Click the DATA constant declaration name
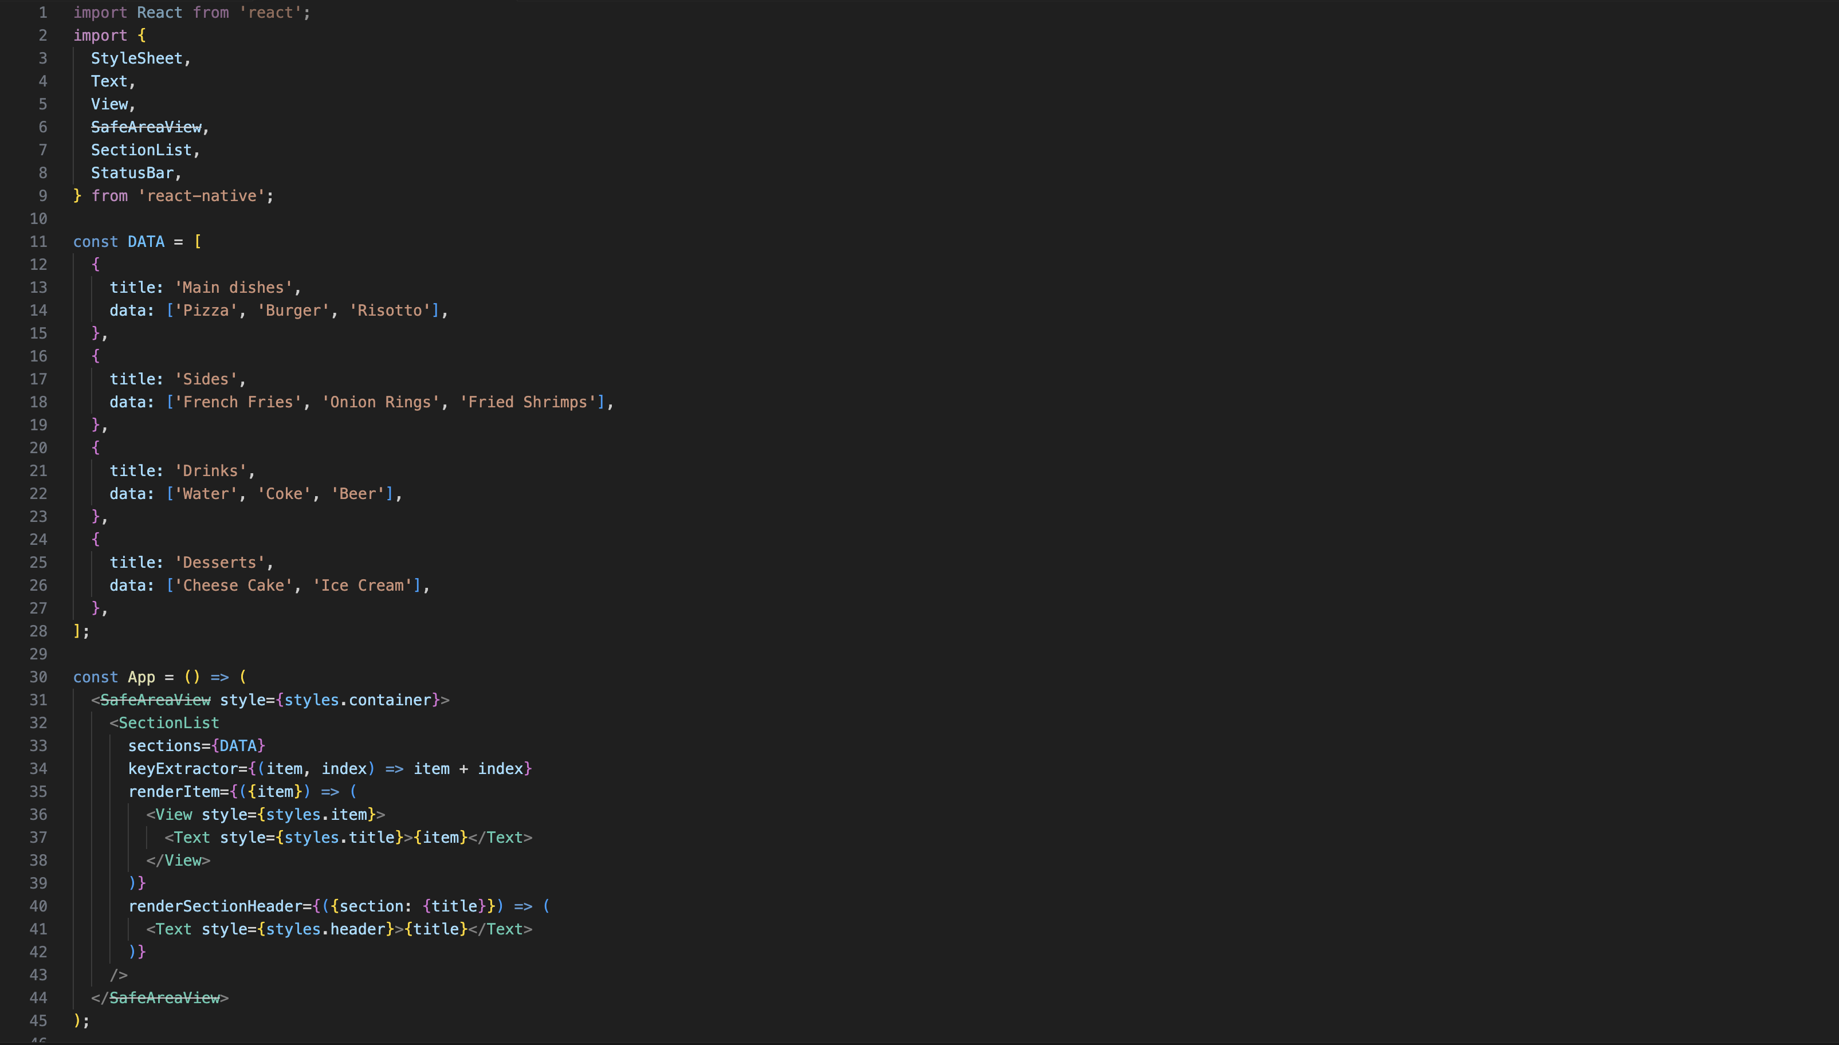 (x=146, y=242)
